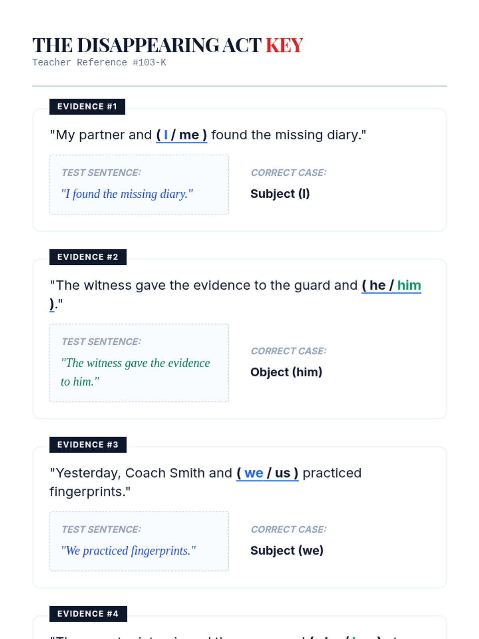The width and height of the screenshot is (479, 639).
Task: Click the TEST SENTENCE label in evidence one
Action: 101,173
